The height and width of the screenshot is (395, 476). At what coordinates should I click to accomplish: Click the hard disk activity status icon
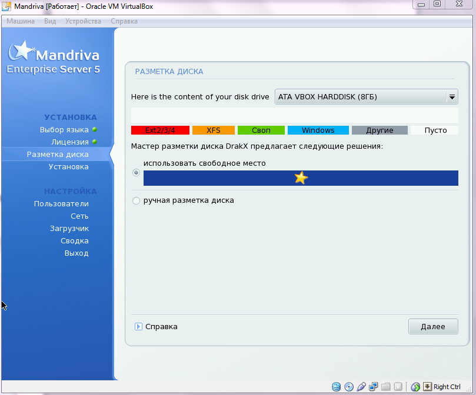click(x=336, y=387)
